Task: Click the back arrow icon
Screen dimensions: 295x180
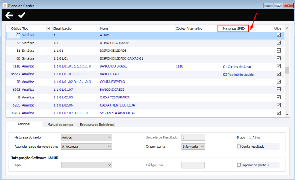Action: point(9,15)
